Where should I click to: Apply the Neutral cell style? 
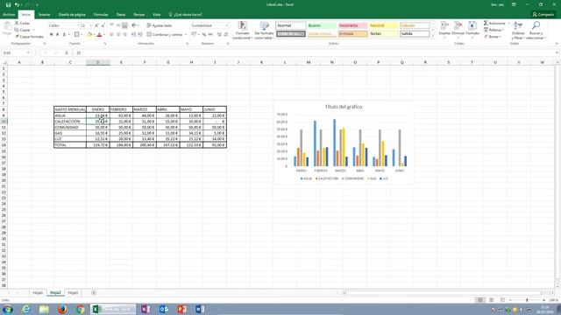click(x=384, y=25)
